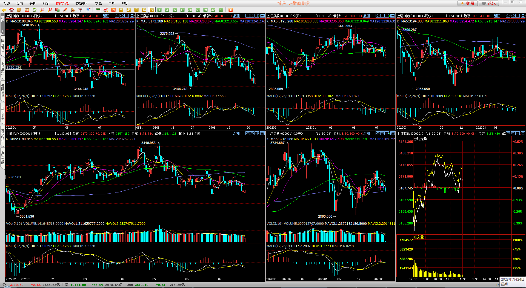This screenshot has height=288, width=526.
Task: Click the 成交量 volume panel label
Action: (x=419, y=237)
